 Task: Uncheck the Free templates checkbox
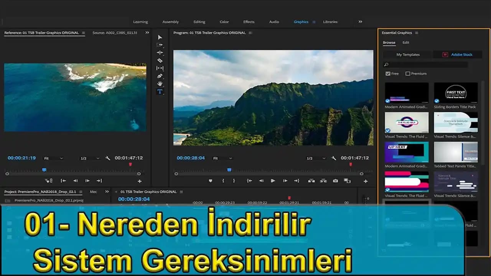[x=388, y=74]
